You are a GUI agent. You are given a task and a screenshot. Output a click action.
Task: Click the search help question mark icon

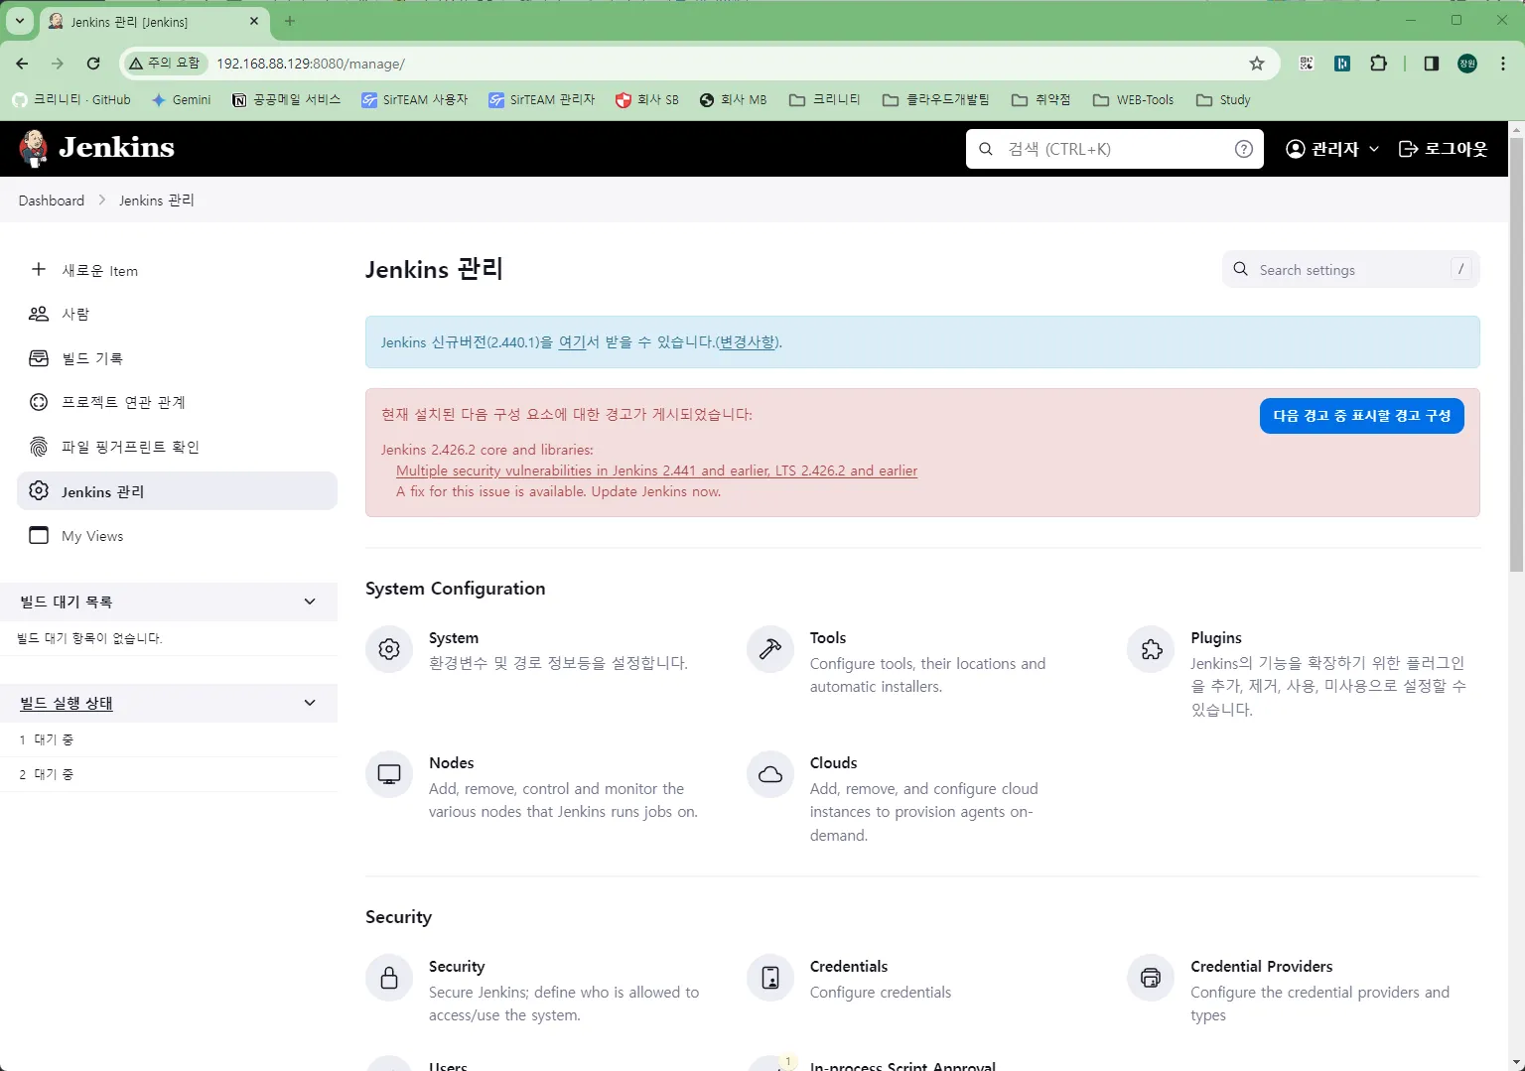click(x=1243, y=149)
